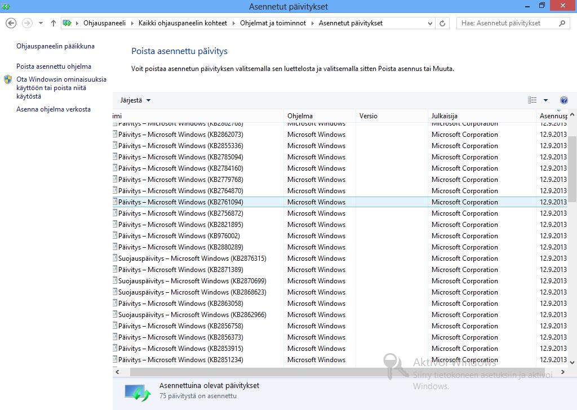Screen dimensions: 577x410
Task: Click the installed updates icon in details pane
Action: coord(137,393)
